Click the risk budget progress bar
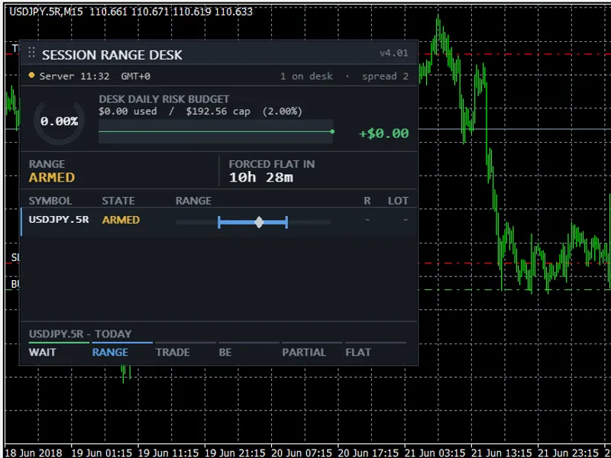 pyautogui.click(x=216, y=131)
